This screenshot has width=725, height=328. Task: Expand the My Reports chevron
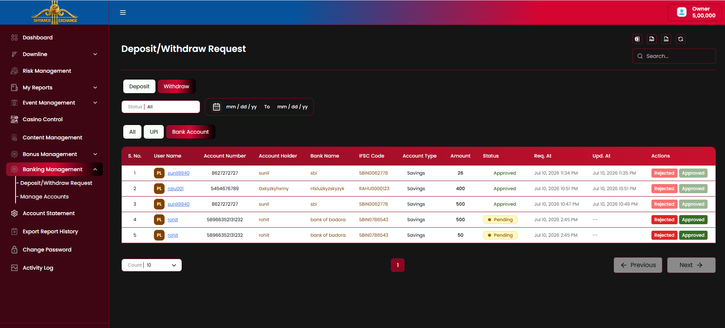pos(95,87)
